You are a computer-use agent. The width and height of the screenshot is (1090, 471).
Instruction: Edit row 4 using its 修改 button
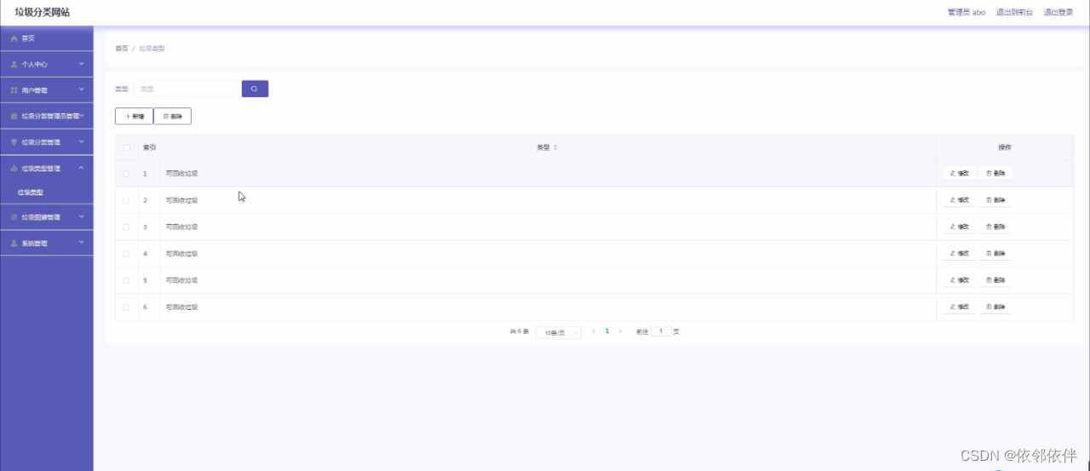click(x=959, y=253)
